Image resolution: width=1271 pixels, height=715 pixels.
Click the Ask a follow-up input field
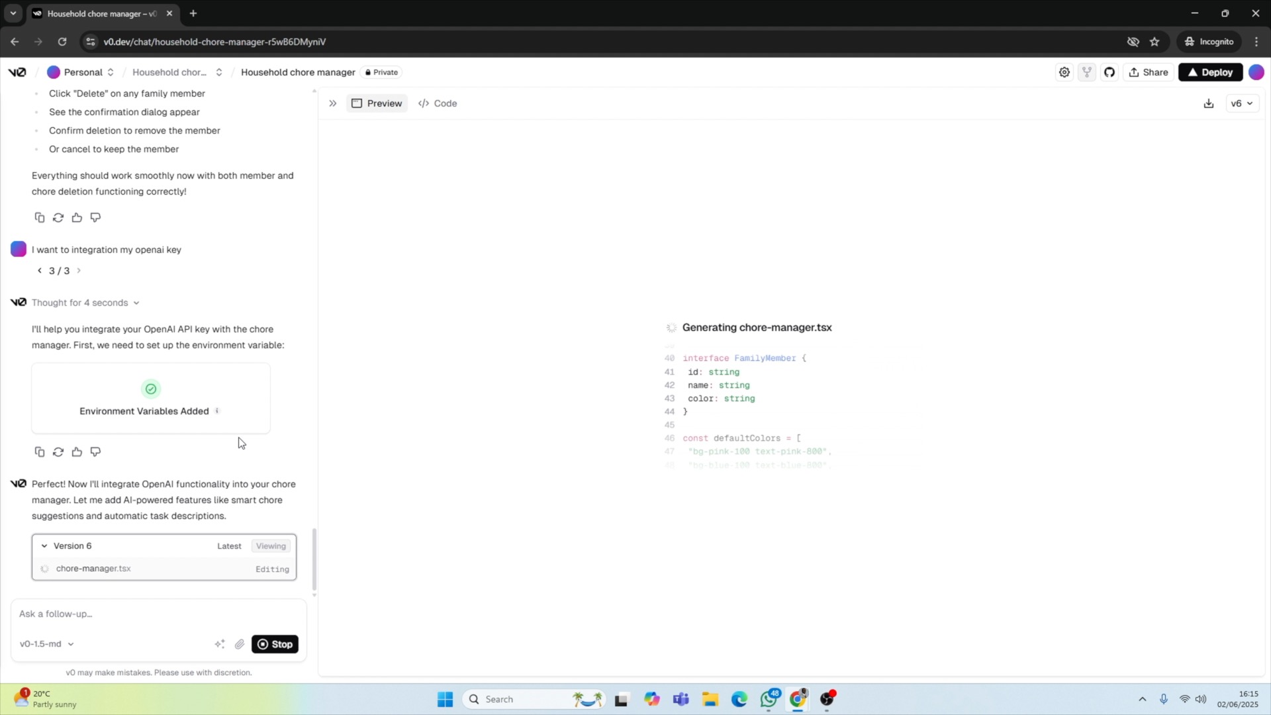tap(132, 614)
